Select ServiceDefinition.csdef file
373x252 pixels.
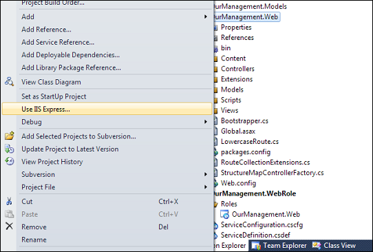255,235
